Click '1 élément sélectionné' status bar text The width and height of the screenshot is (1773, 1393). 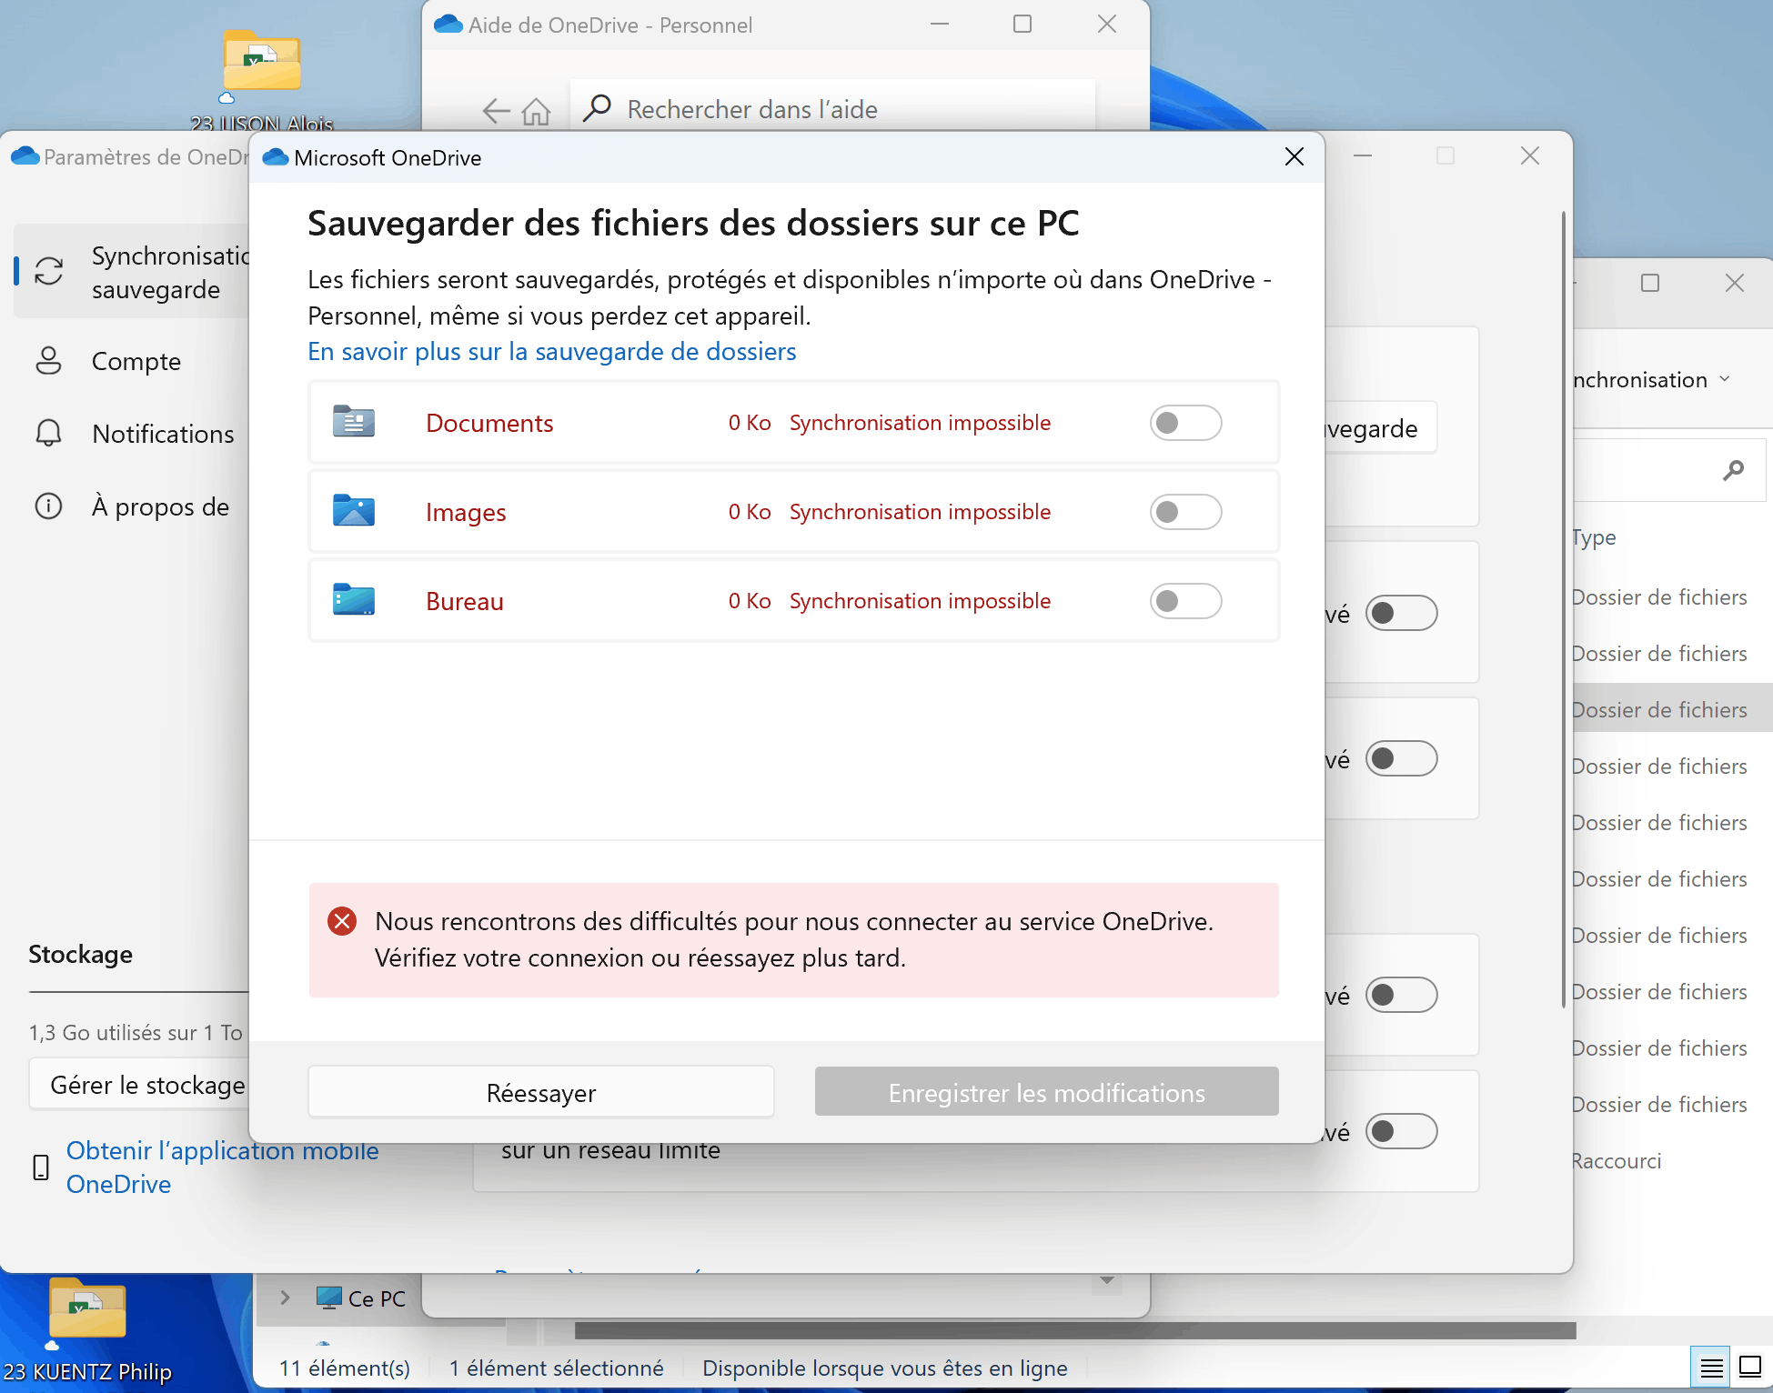click(x=557, y=1368)
